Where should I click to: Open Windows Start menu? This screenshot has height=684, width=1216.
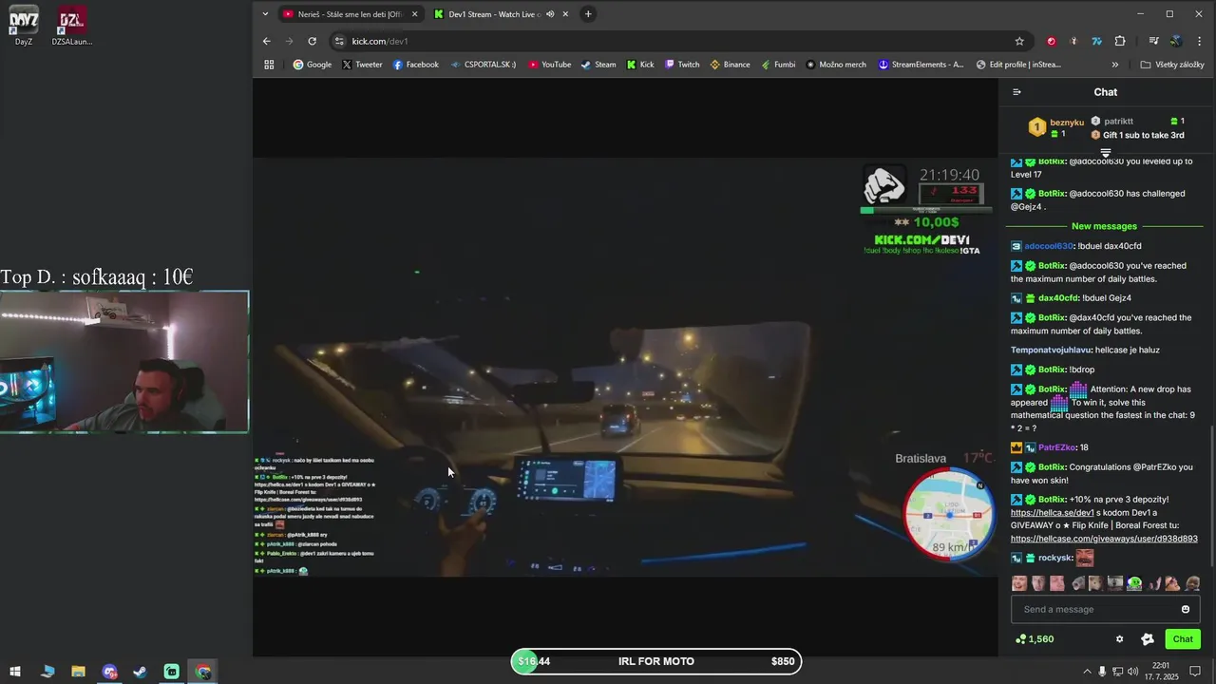(15, 672)
